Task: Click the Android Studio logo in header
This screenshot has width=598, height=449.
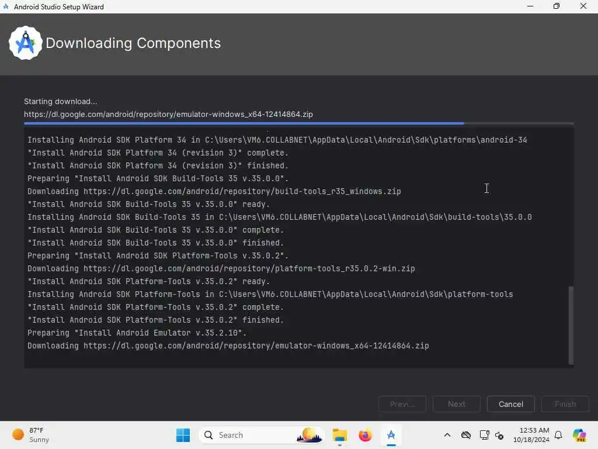Action: (x=26, y=43)
